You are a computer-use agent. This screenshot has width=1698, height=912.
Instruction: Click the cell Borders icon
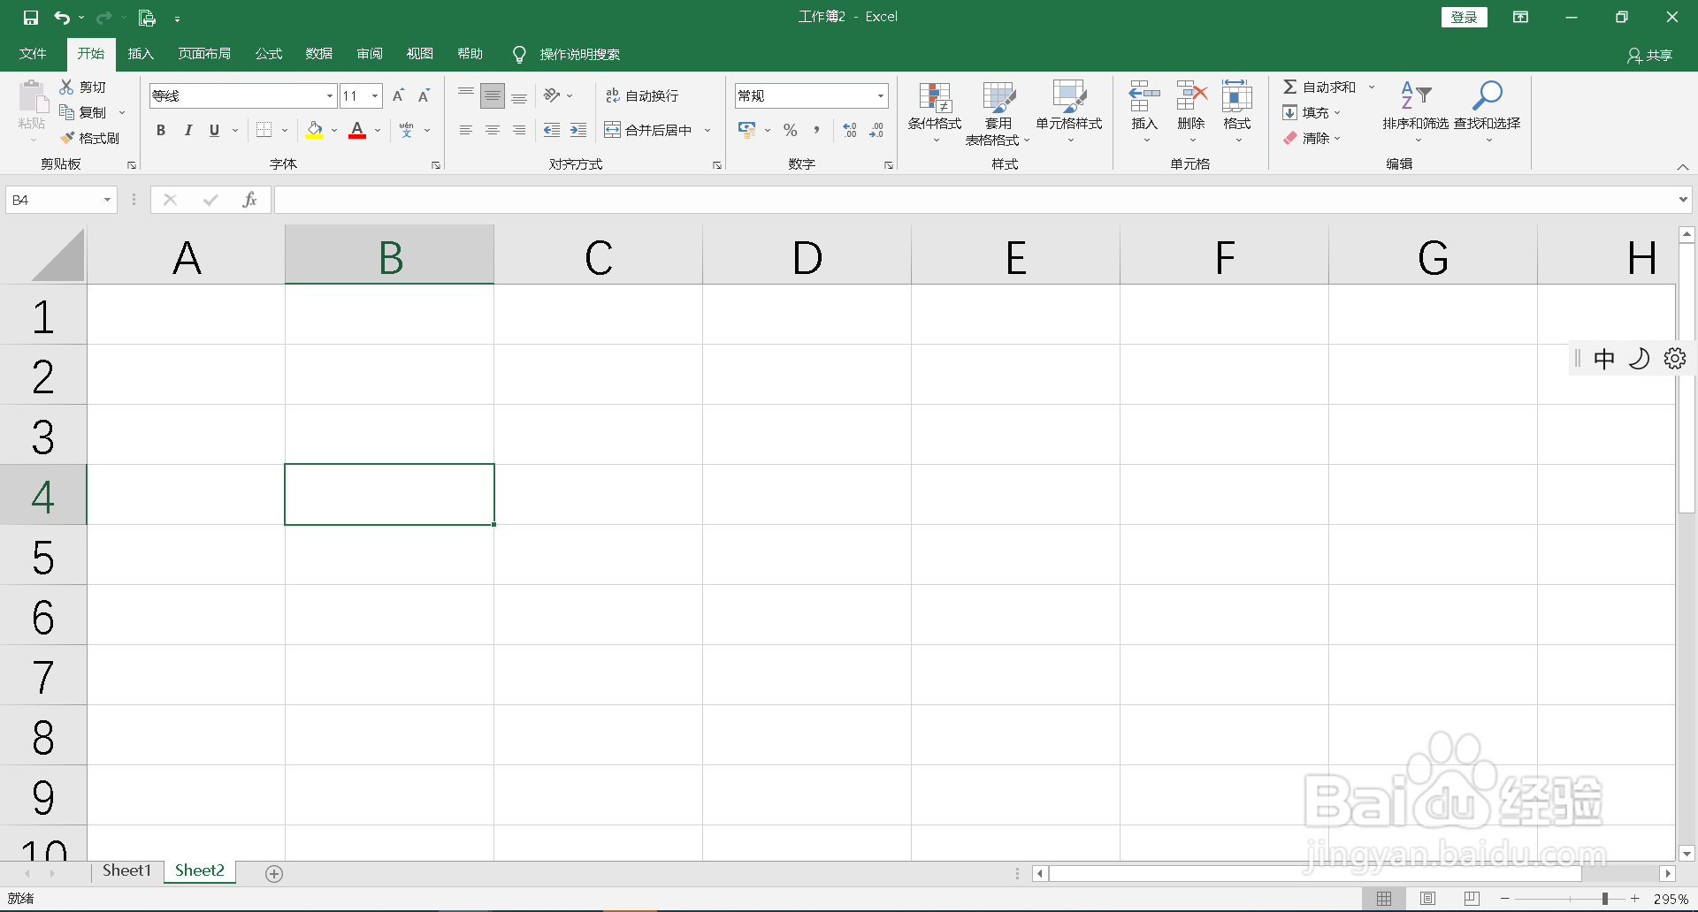264,130
